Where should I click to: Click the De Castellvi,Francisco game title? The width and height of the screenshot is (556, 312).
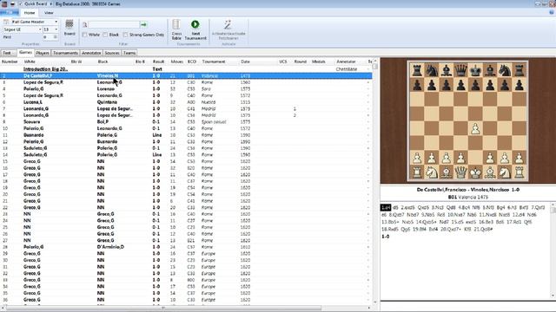point(467,190)
